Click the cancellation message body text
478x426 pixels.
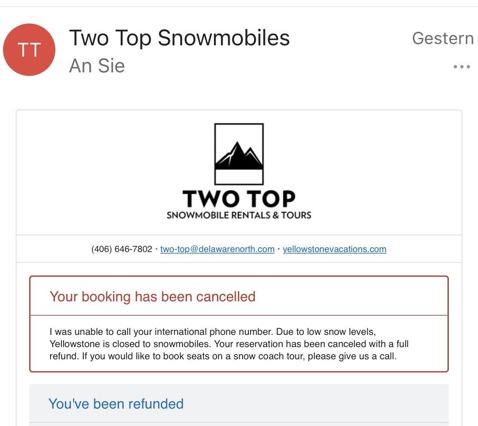[x=229, y=344]
